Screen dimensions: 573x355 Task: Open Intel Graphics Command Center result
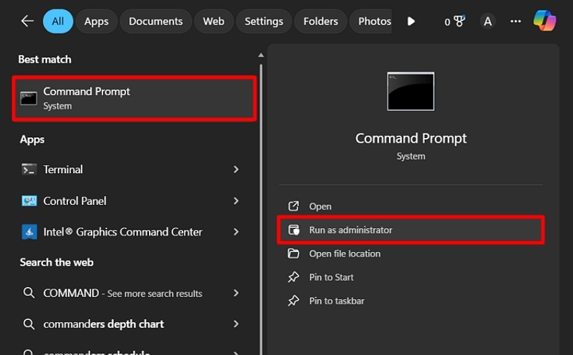tap(131, 232)
